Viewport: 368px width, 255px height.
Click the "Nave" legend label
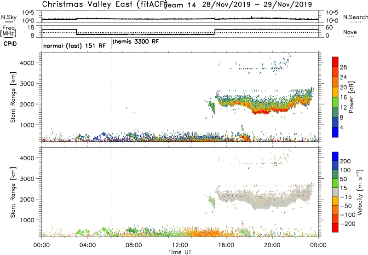click(x=350, y=32)
